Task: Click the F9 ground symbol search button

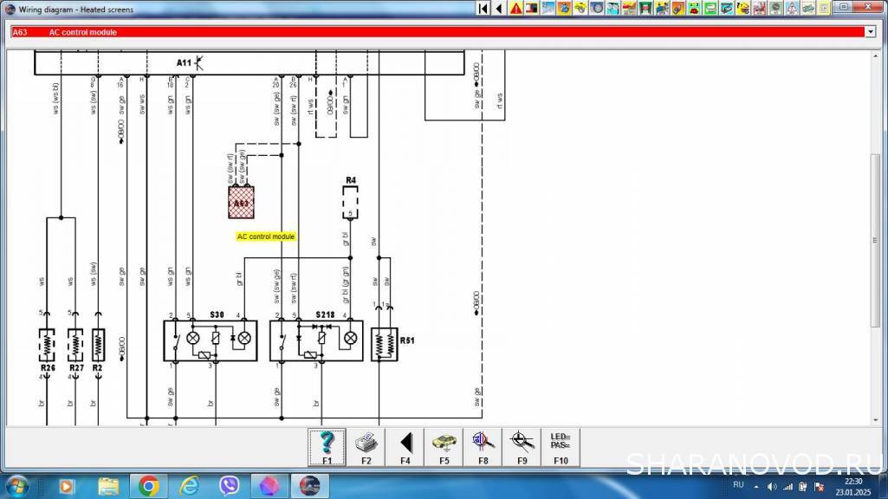Action: 522,446
